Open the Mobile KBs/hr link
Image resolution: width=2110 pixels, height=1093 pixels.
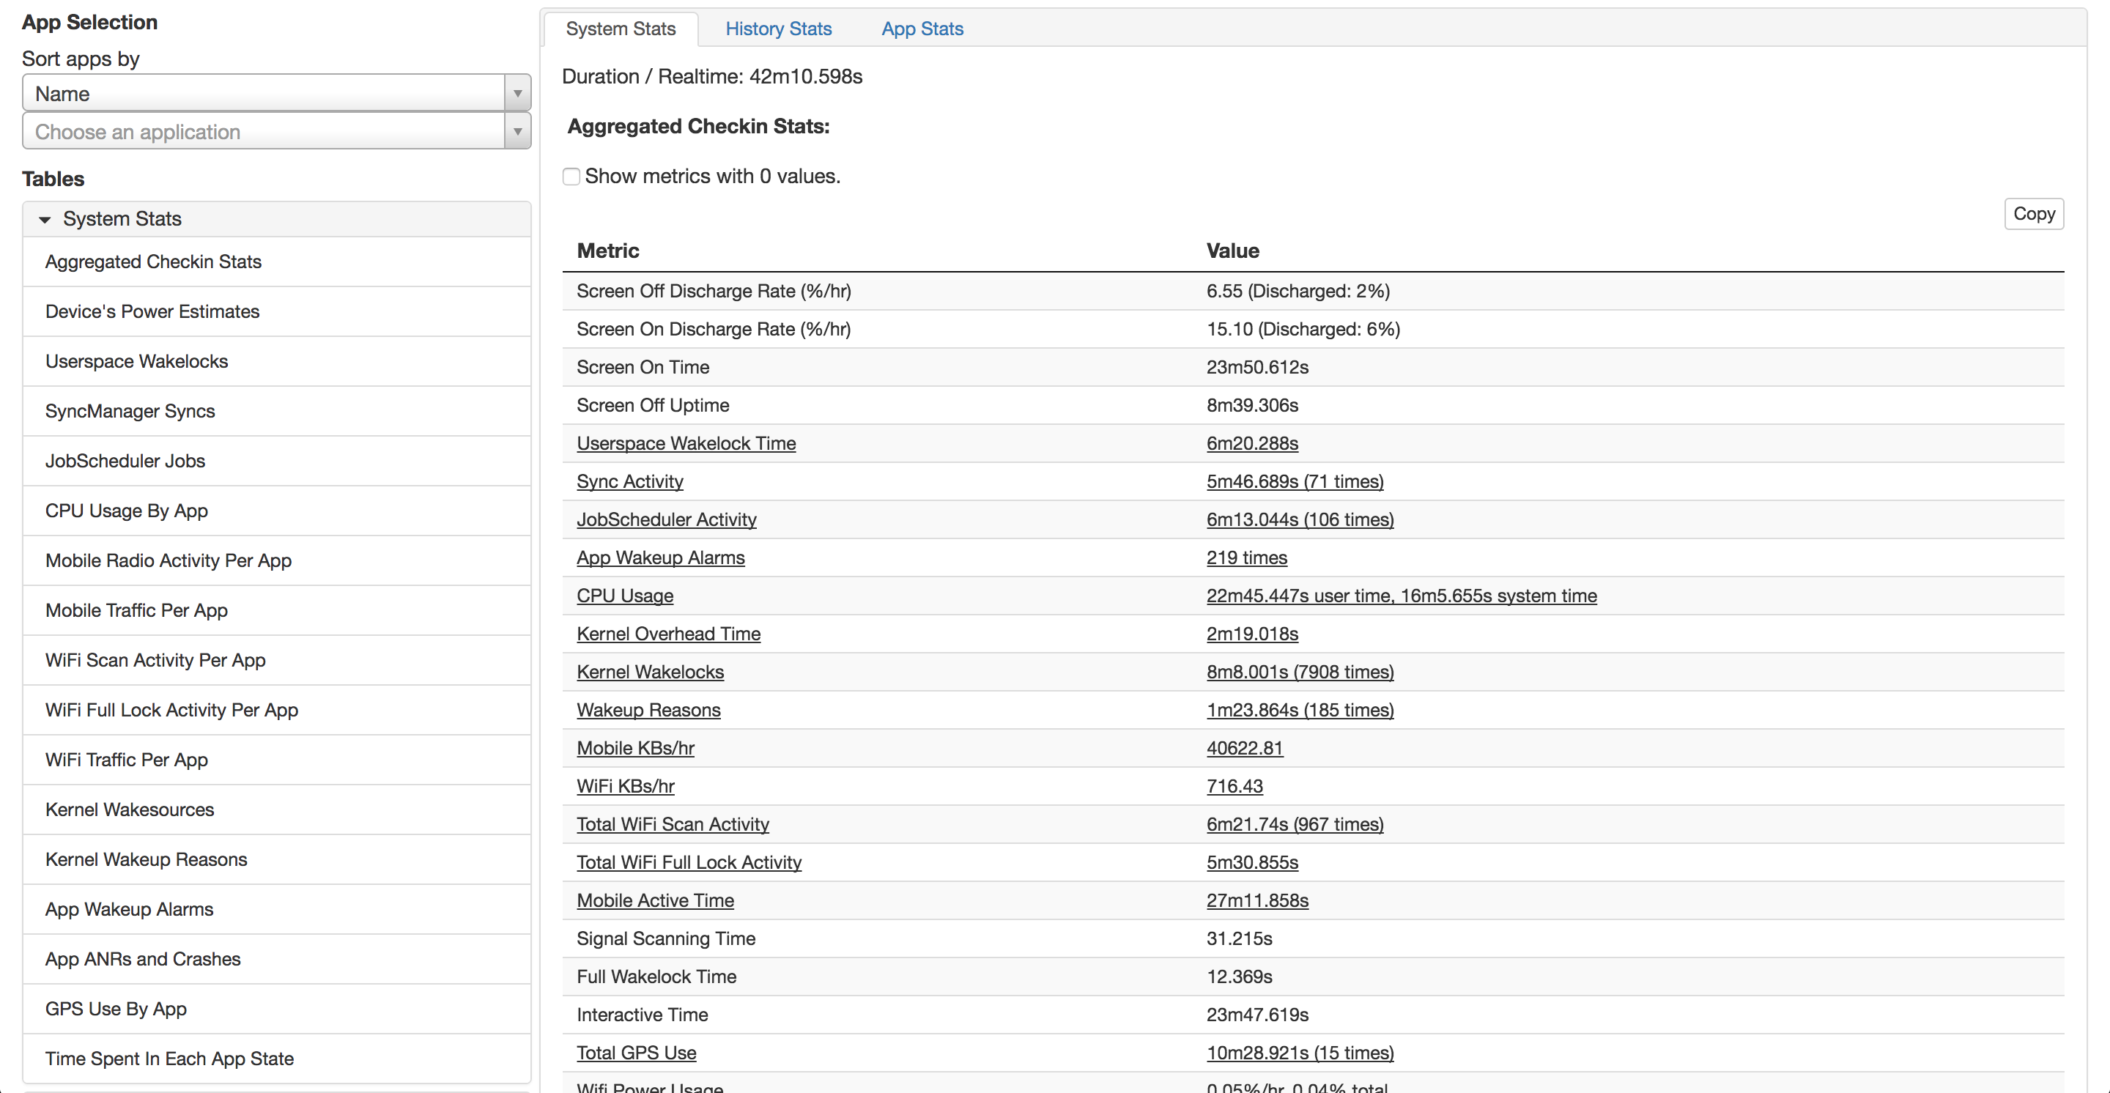[x=634, y=747]
